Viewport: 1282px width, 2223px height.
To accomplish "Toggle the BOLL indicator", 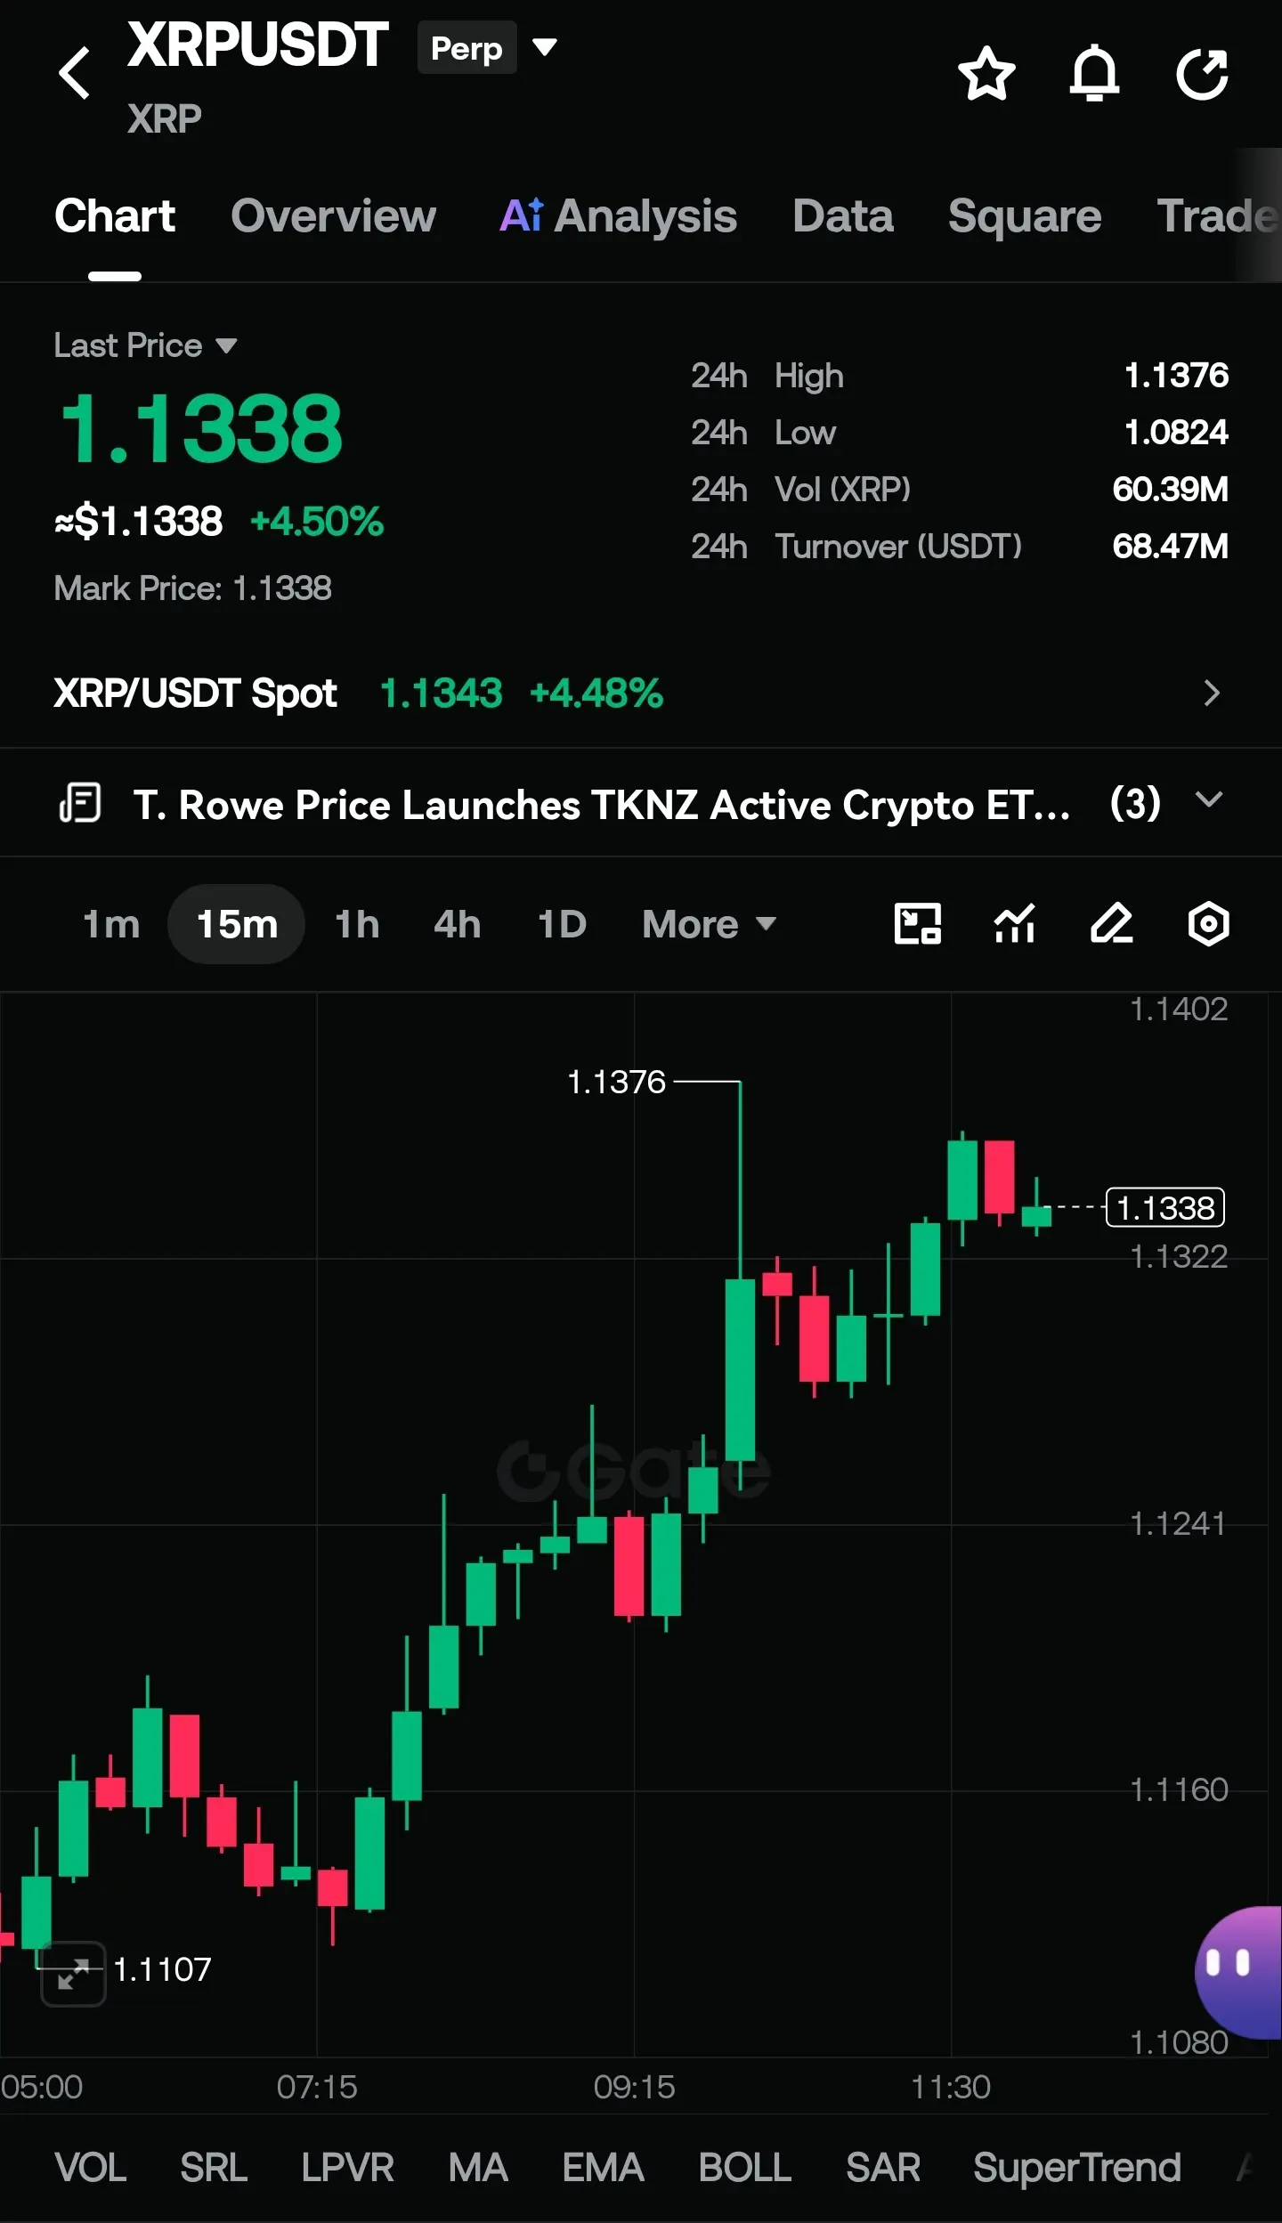I will tap(745, 2168).
